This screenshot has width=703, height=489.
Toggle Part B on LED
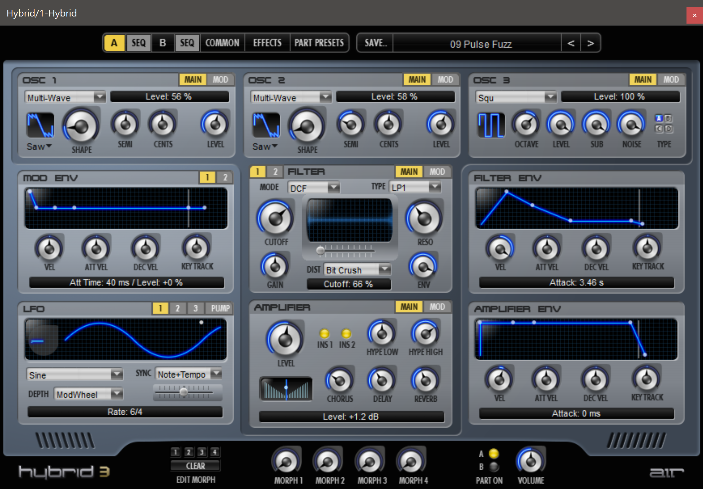coord(494,467)
